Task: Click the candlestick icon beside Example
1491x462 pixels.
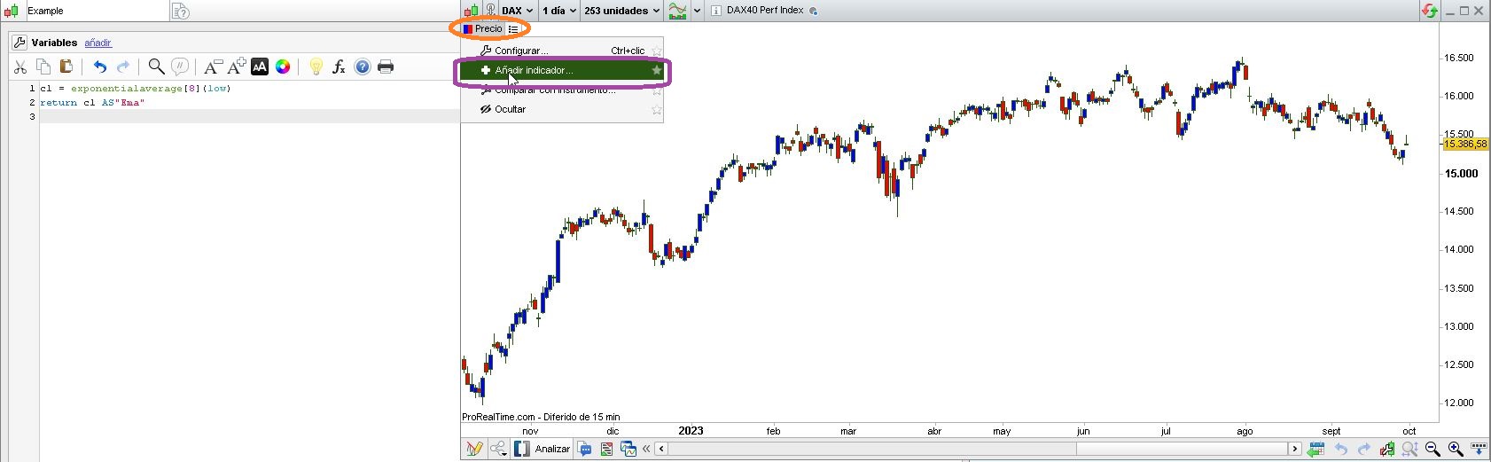Action: [11, 11]
